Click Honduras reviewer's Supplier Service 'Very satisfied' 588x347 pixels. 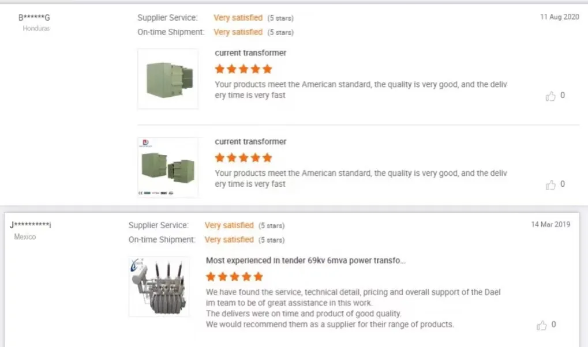click(x=238, y=18)
